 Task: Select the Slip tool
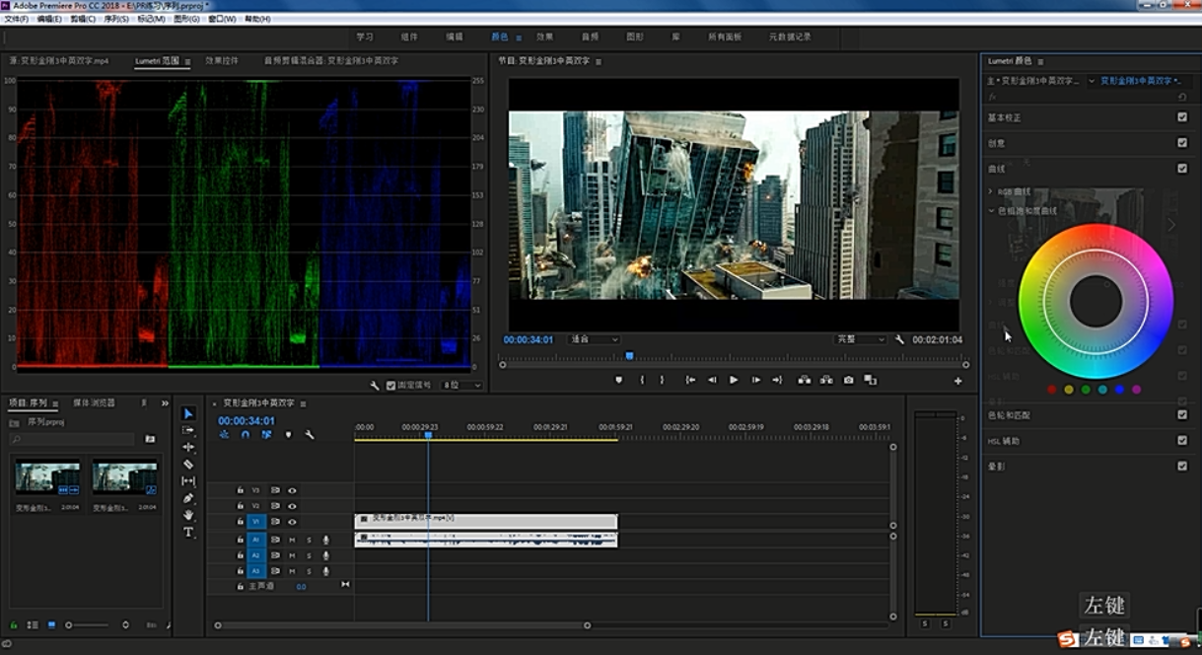point(188,480)
